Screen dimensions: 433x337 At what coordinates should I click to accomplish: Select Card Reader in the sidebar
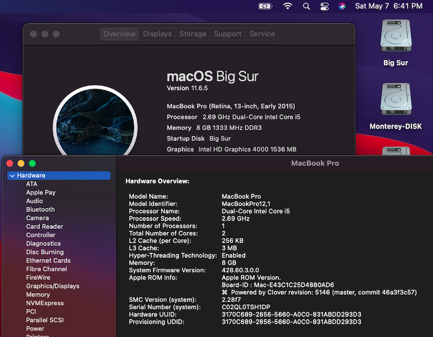44,227
